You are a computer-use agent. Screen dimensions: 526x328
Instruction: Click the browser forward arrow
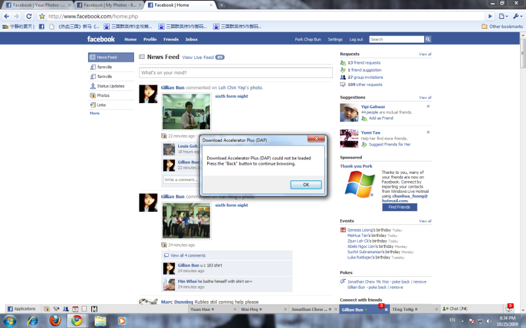(x=16, y=16)
